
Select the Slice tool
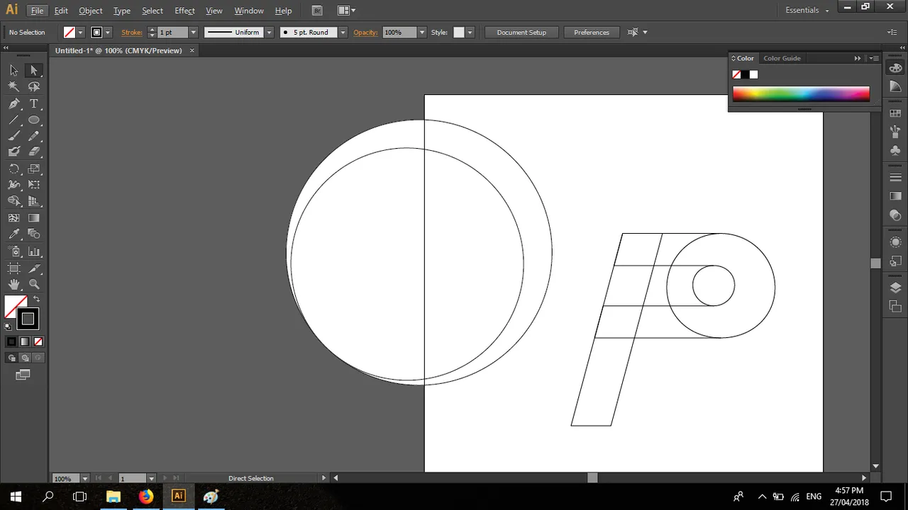pos(33,268)
